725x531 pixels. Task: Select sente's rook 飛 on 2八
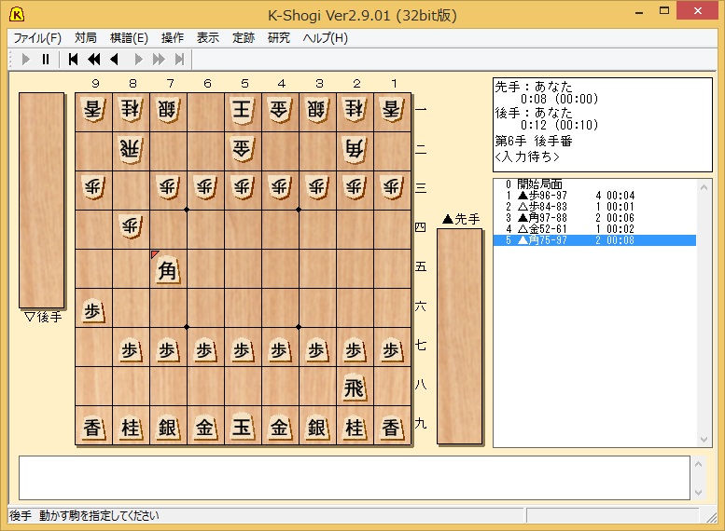click(356, 387)
